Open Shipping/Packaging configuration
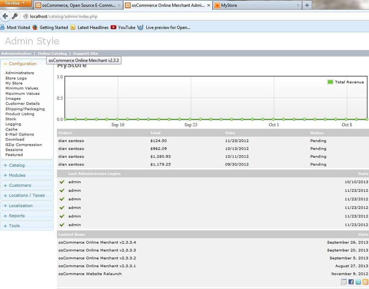369x289 pixels. coord(25,109)
